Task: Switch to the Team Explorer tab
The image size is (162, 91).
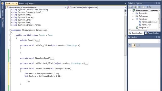Action: (x=152, y=33)
